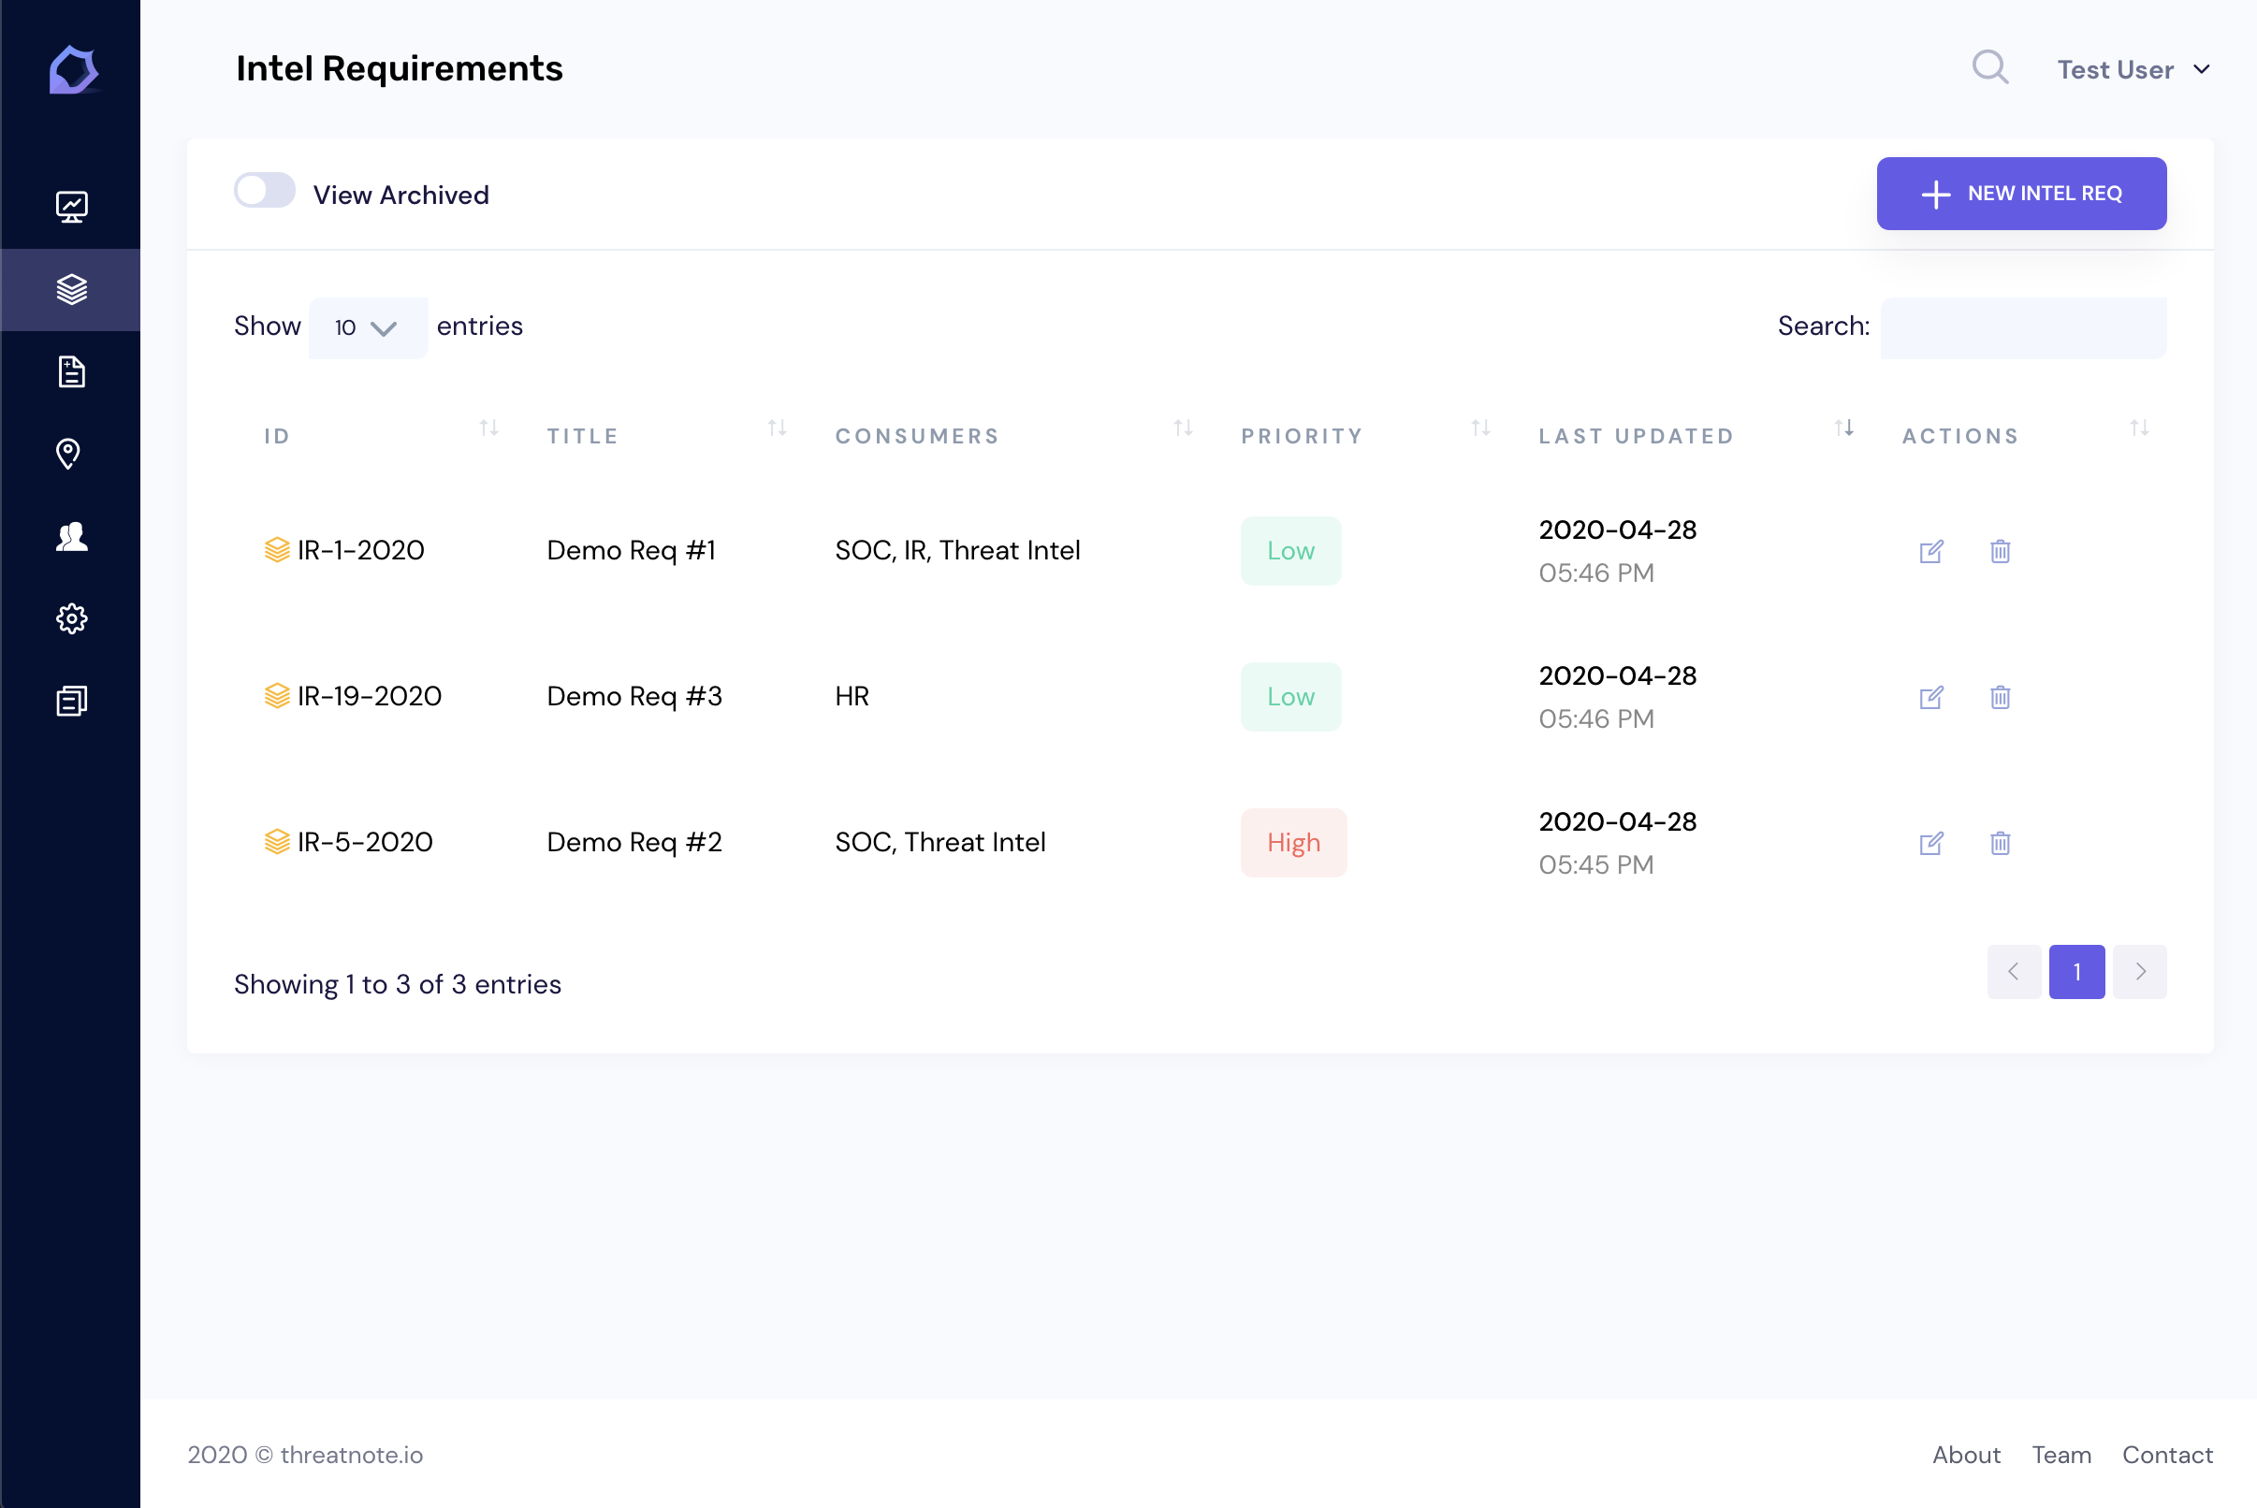Click the threatnote logo icon
This screenshot has height=1508, width=2257.
pos(73,70)
